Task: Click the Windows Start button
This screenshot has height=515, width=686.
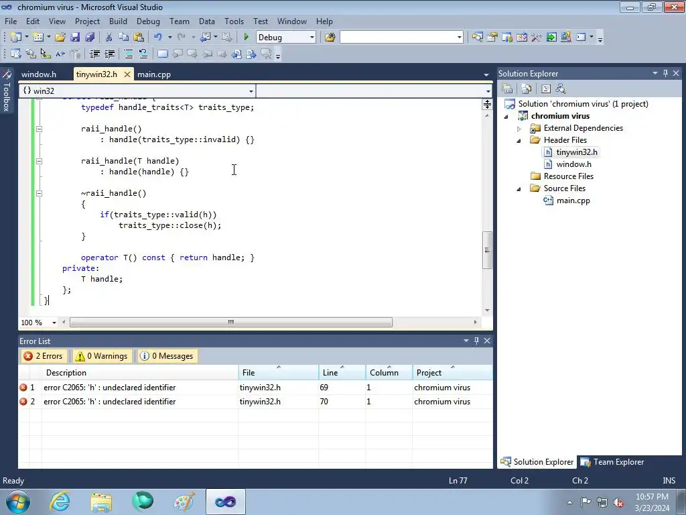Action: coord(18,502)
